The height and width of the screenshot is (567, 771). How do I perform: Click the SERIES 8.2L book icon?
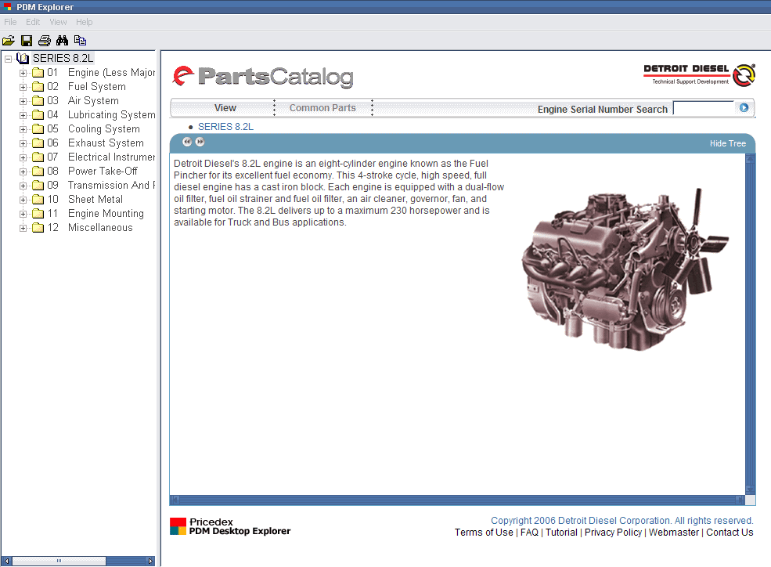point(23,59)
